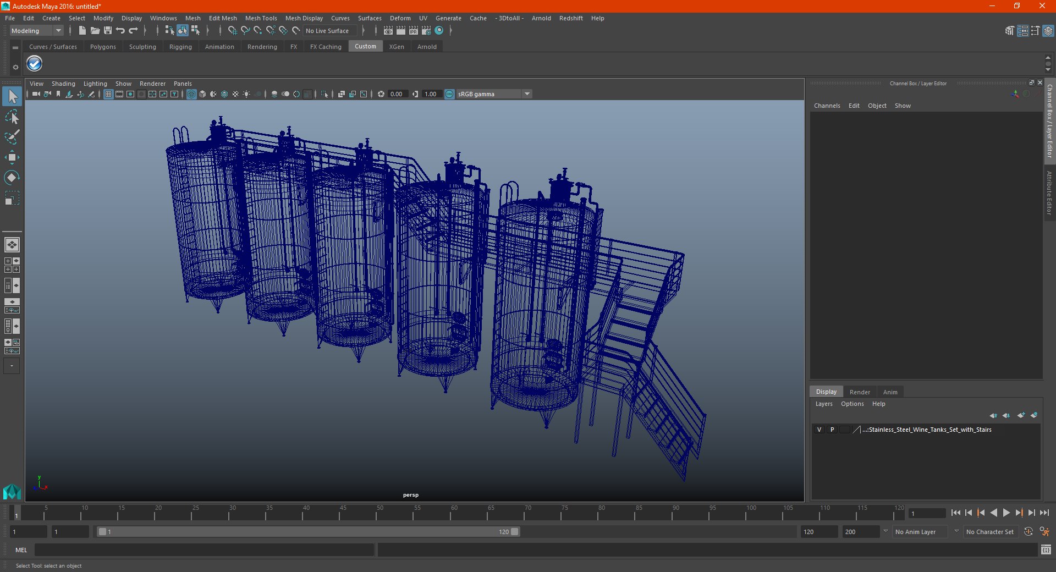This screenshot has width=1056, height=572.
Task: Open the No Anim Layer dropdown
Action: tap(920, 532)
